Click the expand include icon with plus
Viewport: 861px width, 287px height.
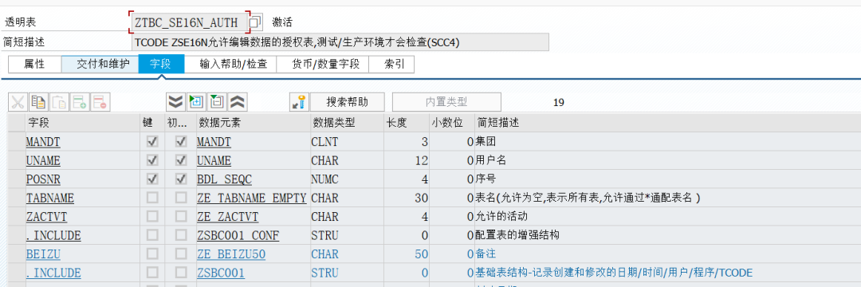[x=196, y=102]
